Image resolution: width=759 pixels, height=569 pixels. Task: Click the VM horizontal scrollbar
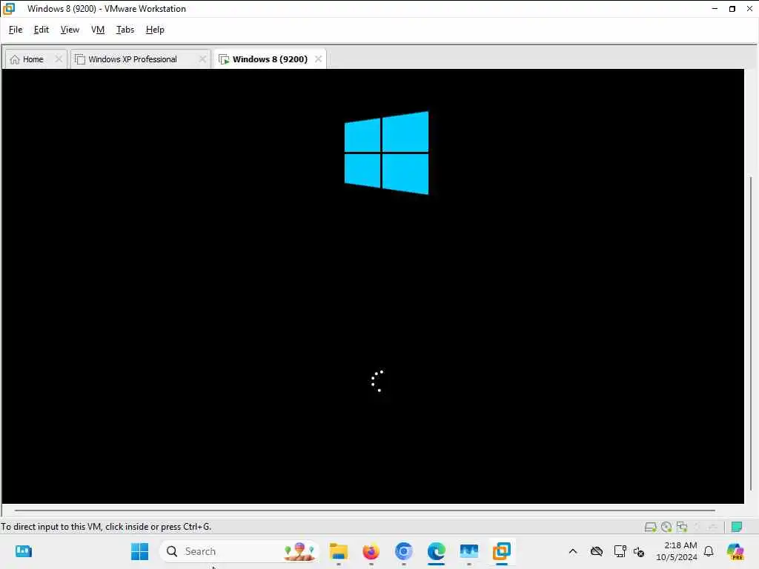coord(365,510)
